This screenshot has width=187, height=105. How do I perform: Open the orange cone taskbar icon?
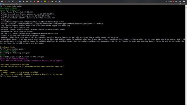coord(34,1)
